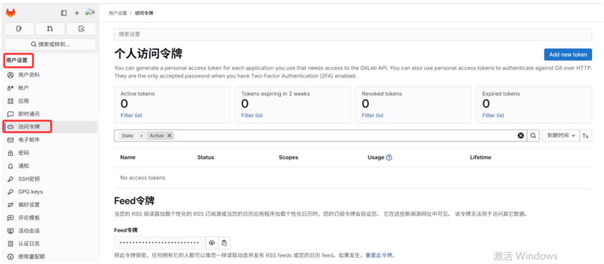
Task: Open 用户资料 in the sidebar
Action: pyautogui.click(x=51, y=75)
